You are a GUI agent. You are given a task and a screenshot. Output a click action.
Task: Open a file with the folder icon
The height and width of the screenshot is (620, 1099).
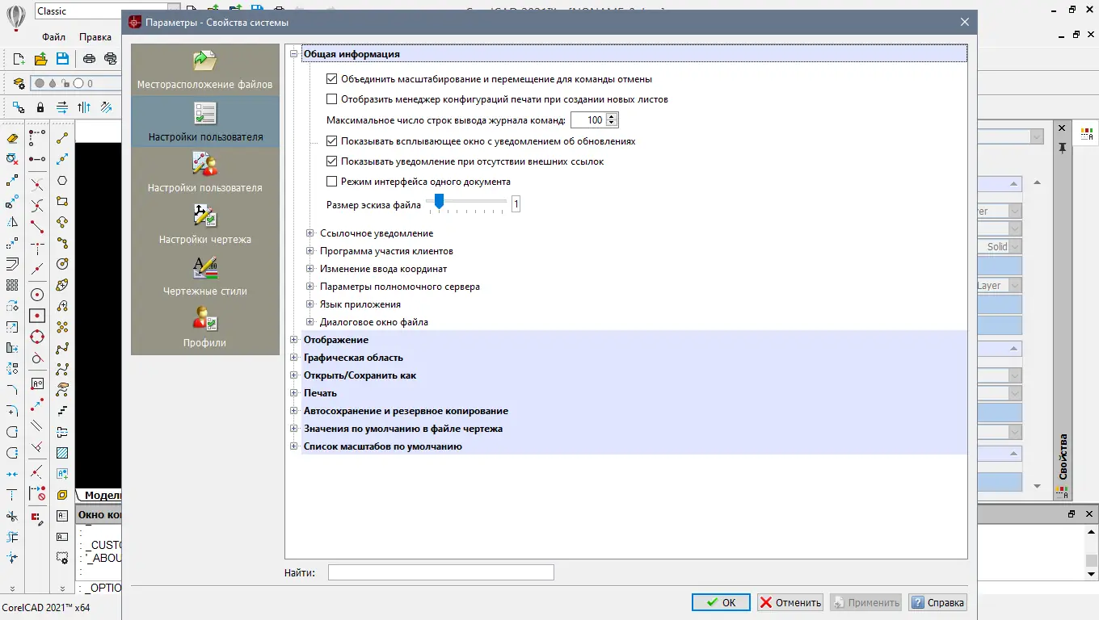[x=41, y=58]
